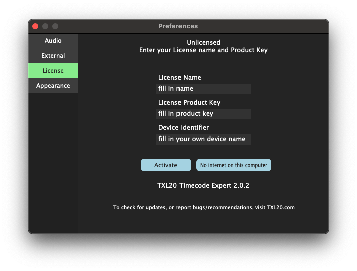The image size is (357, 271).
Task: Click the greyed-out zoom window button
Action: [x=55, y=26]
